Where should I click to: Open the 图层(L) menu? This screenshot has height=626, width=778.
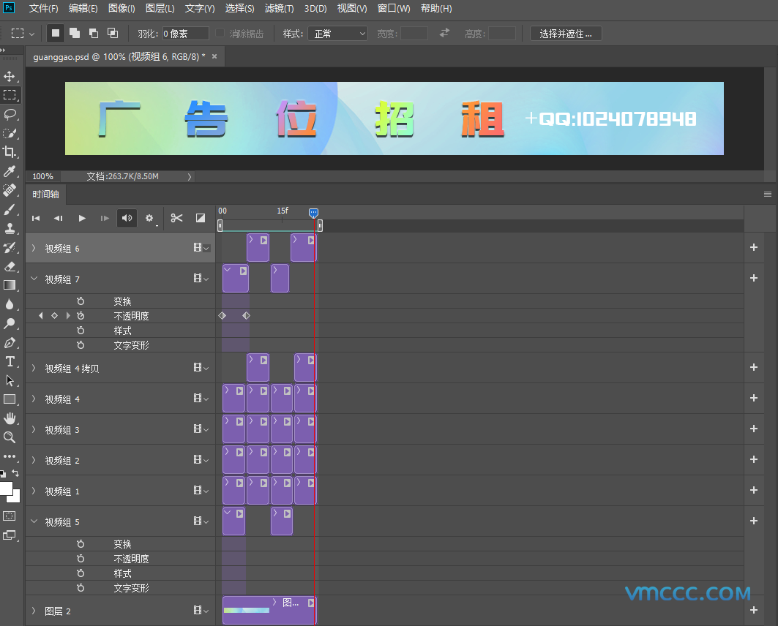pos(160,9)
